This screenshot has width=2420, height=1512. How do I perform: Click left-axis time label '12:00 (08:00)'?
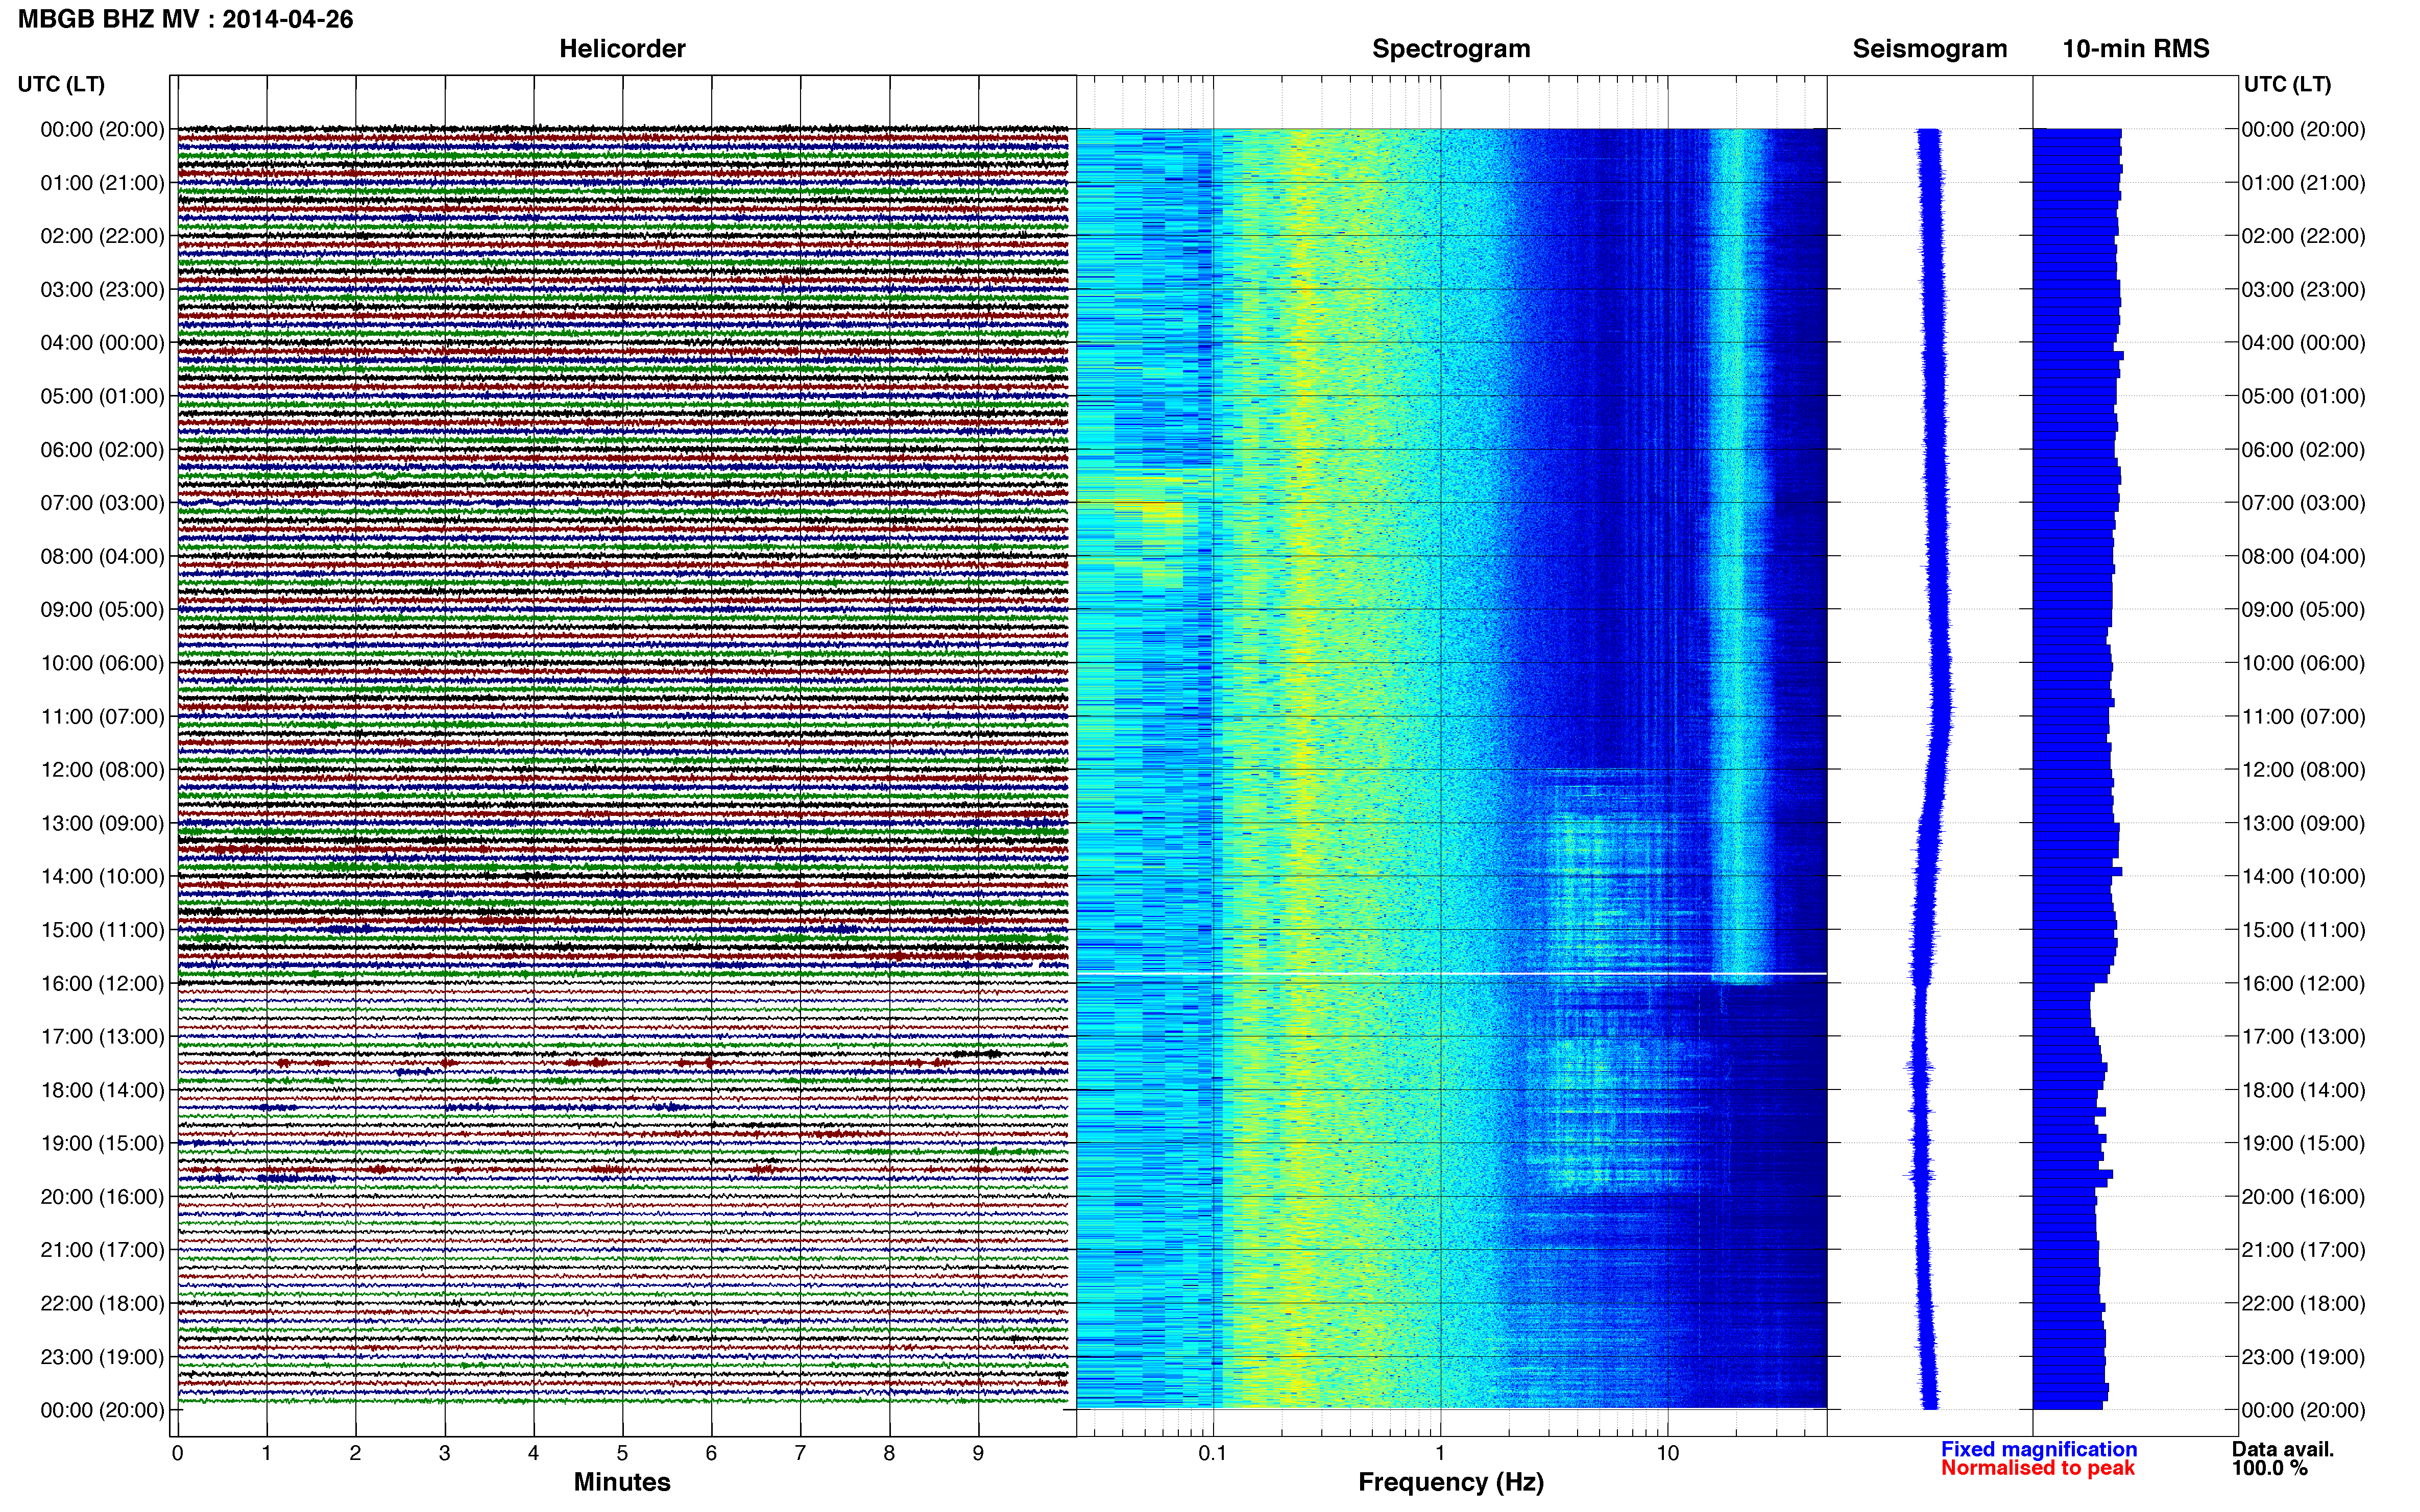[x=102, y=770]
